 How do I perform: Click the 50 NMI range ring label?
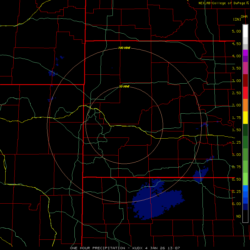124,87
